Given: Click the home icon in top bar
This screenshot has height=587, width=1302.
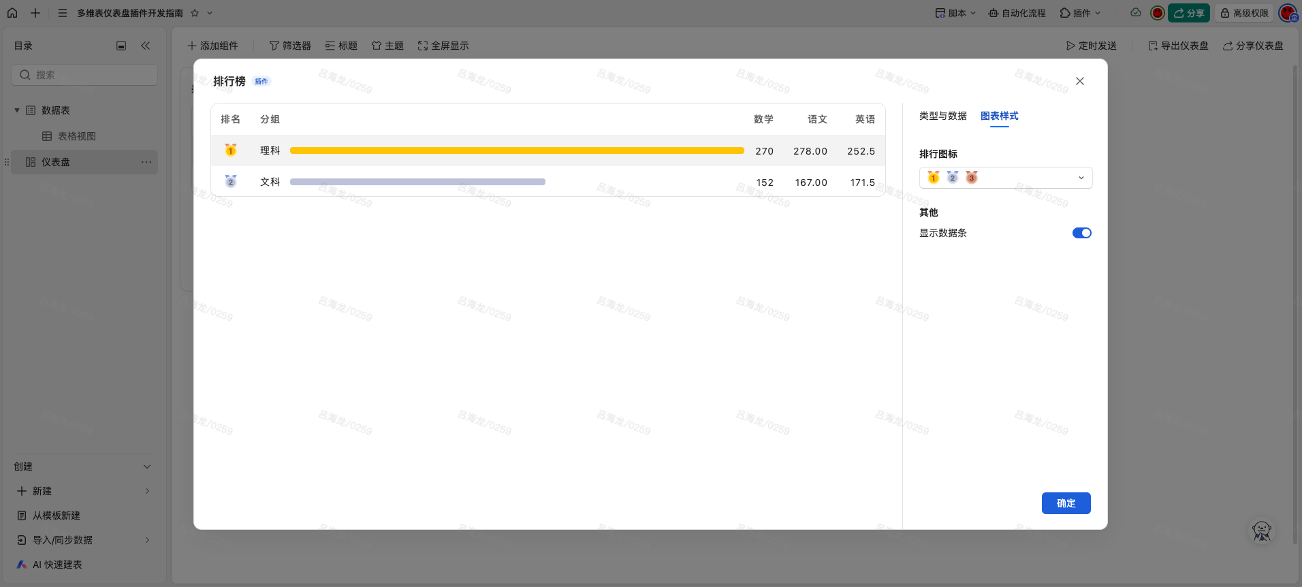Looking at the screenshot, I should click(x=12, y=13).
